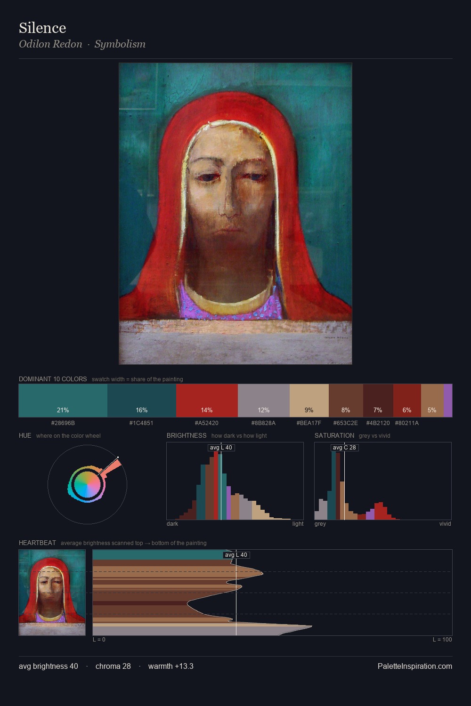Click the 'grey' axis label

pos(320,524)
